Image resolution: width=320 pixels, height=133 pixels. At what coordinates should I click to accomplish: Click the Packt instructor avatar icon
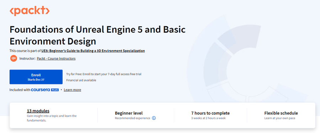click(x=14, y=59)
